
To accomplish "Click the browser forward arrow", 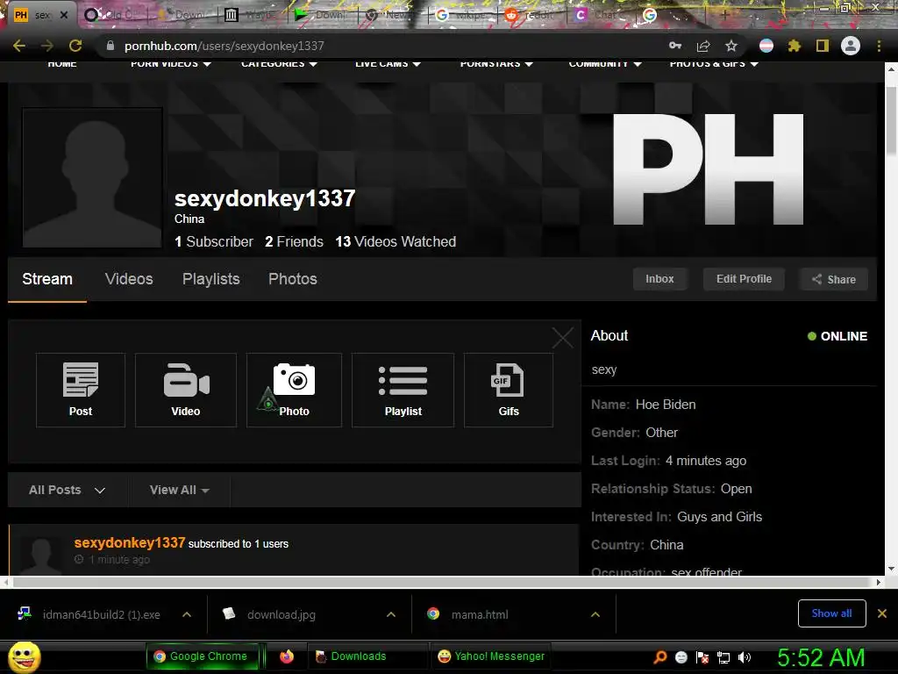I will [47, 46].
